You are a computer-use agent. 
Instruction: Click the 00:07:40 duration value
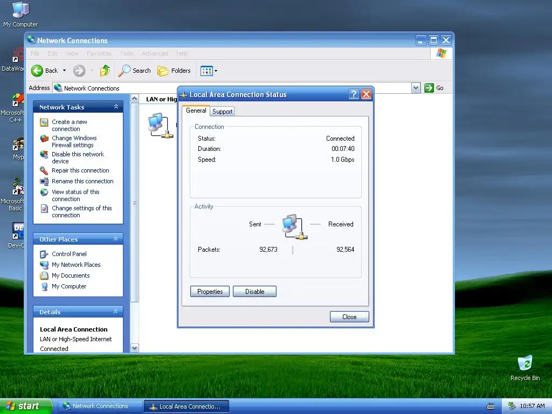tap(343, 149)
